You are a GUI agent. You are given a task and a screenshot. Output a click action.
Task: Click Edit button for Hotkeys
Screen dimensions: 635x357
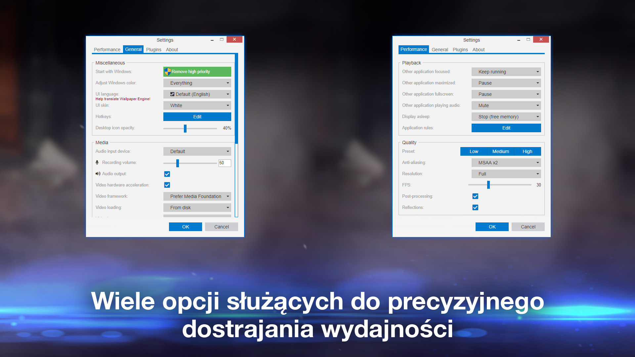197,116
